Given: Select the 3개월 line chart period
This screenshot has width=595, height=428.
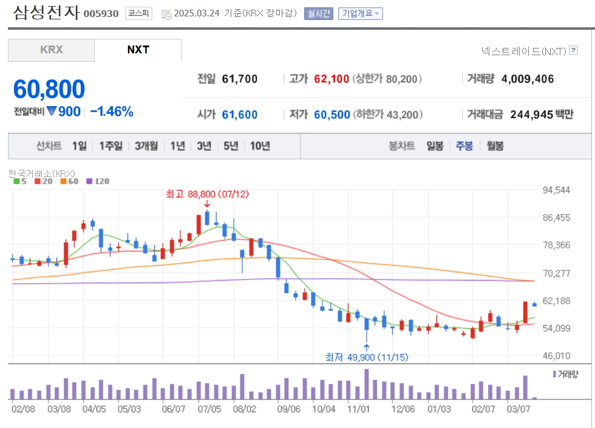Looking at the screenshot, I should click(x=146, y=146).
